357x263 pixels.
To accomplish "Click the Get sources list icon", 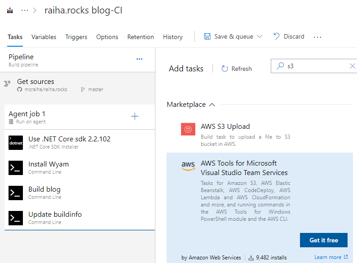I will click(7, 83).
